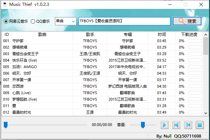Select the song row 恋西游
The width and height of the screenshot is (210, 140).
point(18,86)
